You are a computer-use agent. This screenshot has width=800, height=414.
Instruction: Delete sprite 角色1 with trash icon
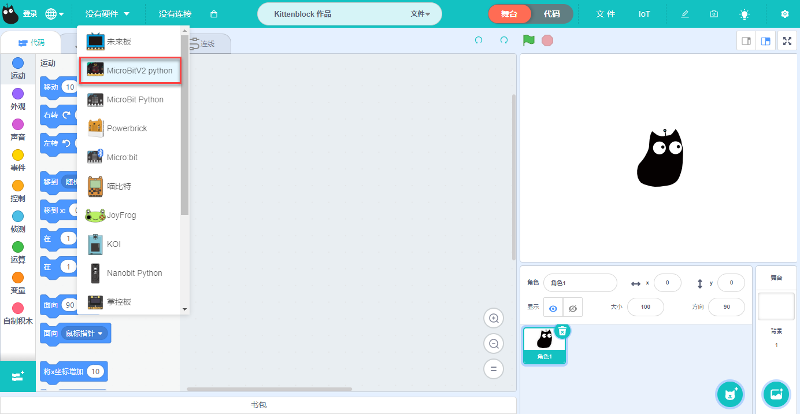point(562,331)
